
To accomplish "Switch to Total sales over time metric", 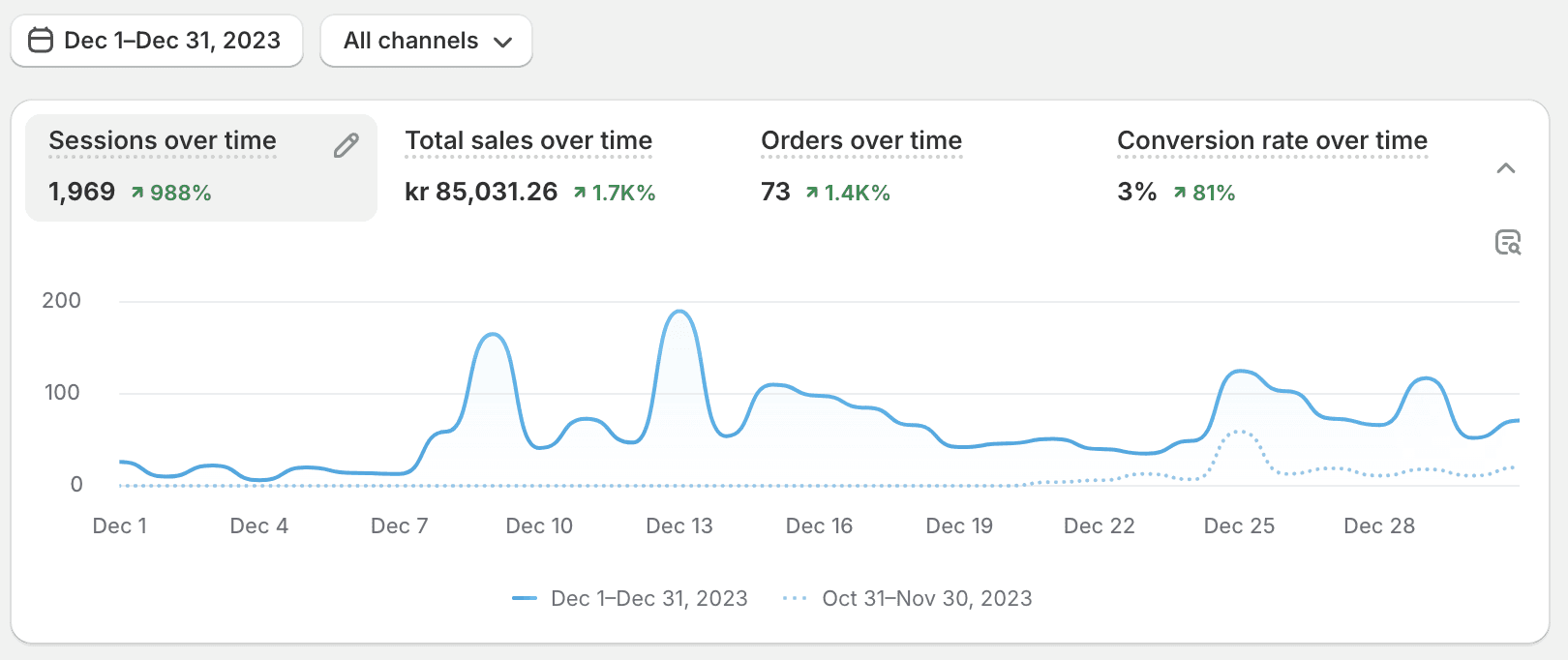I will (528, 140).
